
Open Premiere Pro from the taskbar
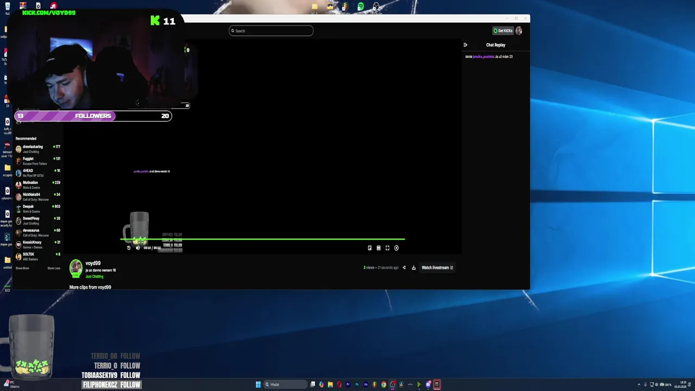pos(348,384)
